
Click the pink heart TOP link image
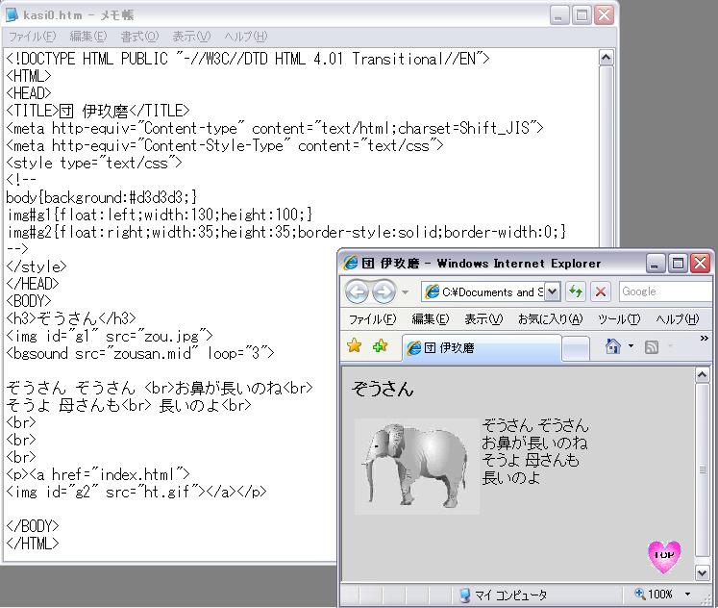[664, 556]
